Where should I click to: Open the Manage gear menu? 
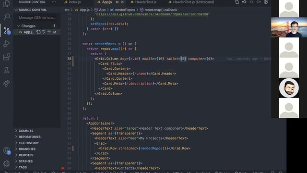pos(7,163)
